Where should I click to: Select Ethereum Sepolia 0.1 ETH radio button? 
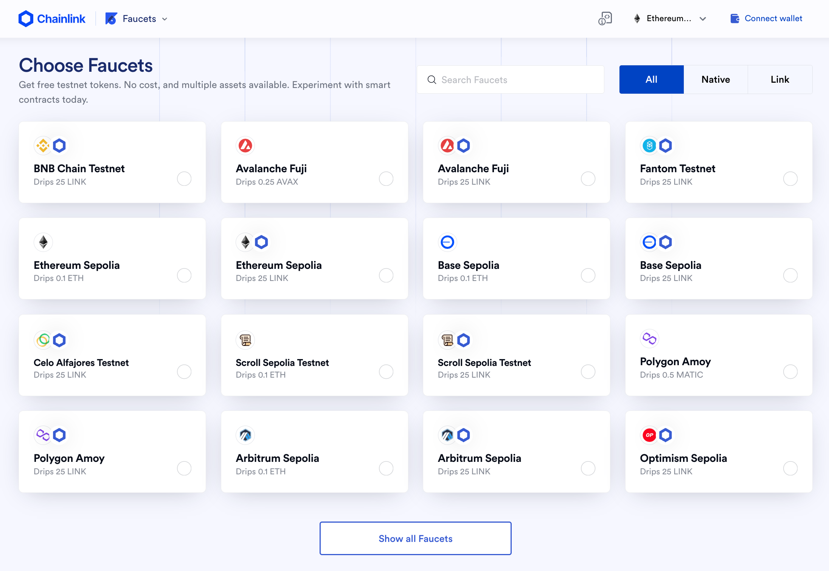point(184,275)
